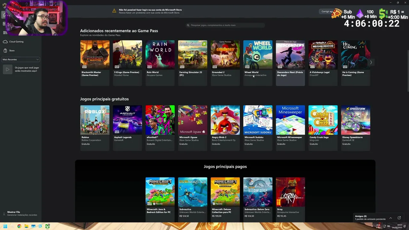Click the Wheel World title text
This screenshot has height=230, width=409.
pos(251,72)
